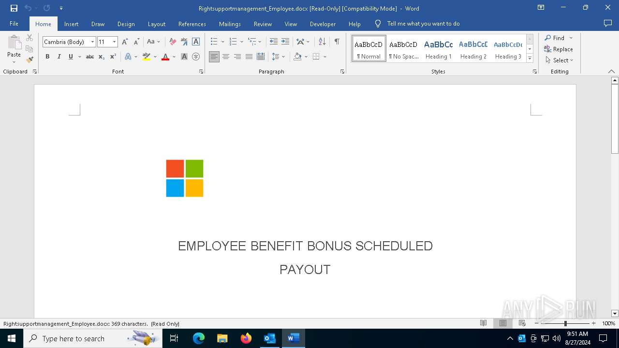Click the vertical scrollbar down arrow
Image resolution: width=619 pixels, height=348 pixels.
[615, 314]
